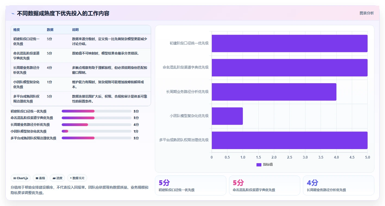385x206 pixels.
Task: Click the footnote starting 分值用于帮助安排建设顺序
Action: click(80, 190)
